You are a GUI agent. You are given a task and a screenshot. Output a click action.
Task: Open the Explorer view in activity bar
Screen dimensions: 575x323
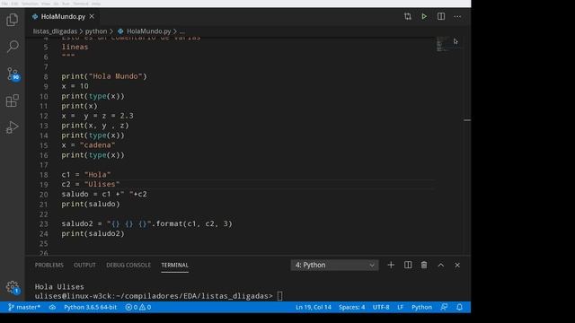(12, 20)
